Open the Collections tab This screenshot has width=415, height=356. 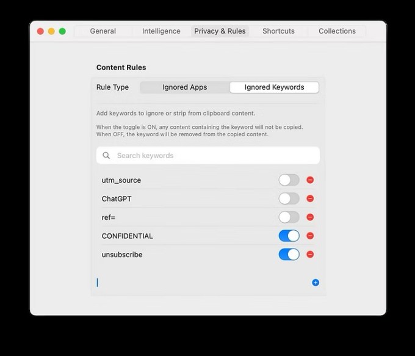(x=337, y=31)
